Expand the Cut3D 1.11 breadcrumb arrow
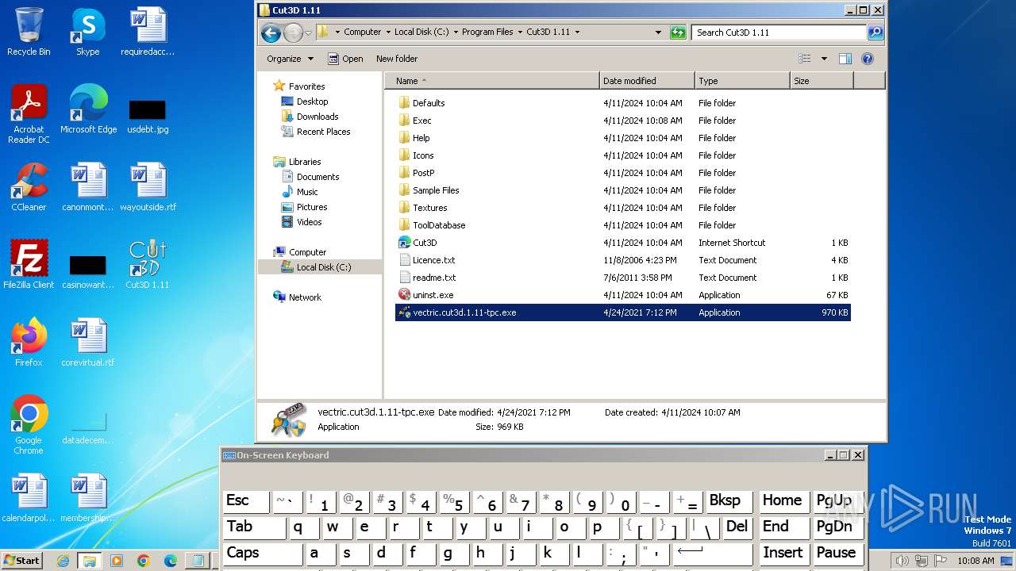Viewport: 1016px width, 571px height. pos(577,33)
